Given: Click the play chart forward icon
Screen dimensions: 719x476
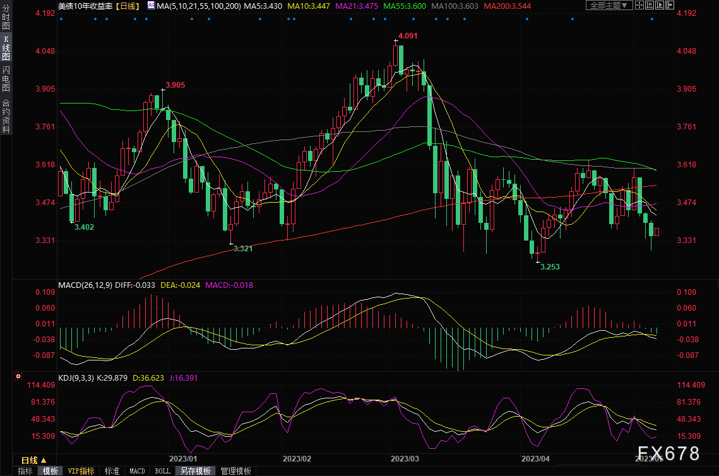Looking at the screenshot, I should tap(660, 6).
